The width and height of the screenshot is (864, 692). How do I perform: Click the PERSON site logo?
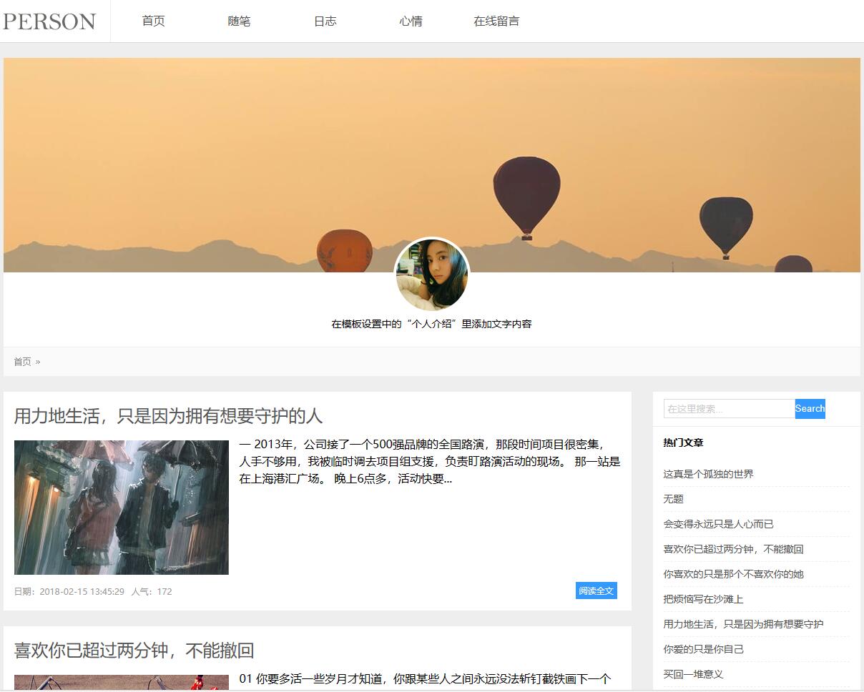click(49, 21)
